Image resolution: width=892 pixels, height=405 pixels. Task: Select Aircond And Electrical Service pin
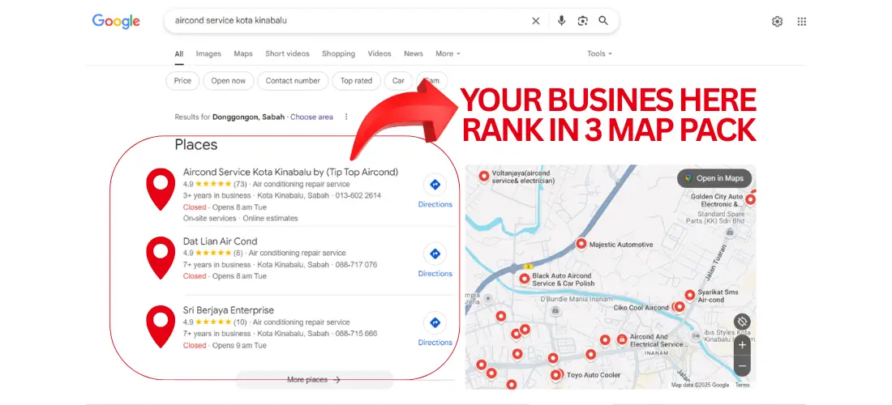pos(622,339)
